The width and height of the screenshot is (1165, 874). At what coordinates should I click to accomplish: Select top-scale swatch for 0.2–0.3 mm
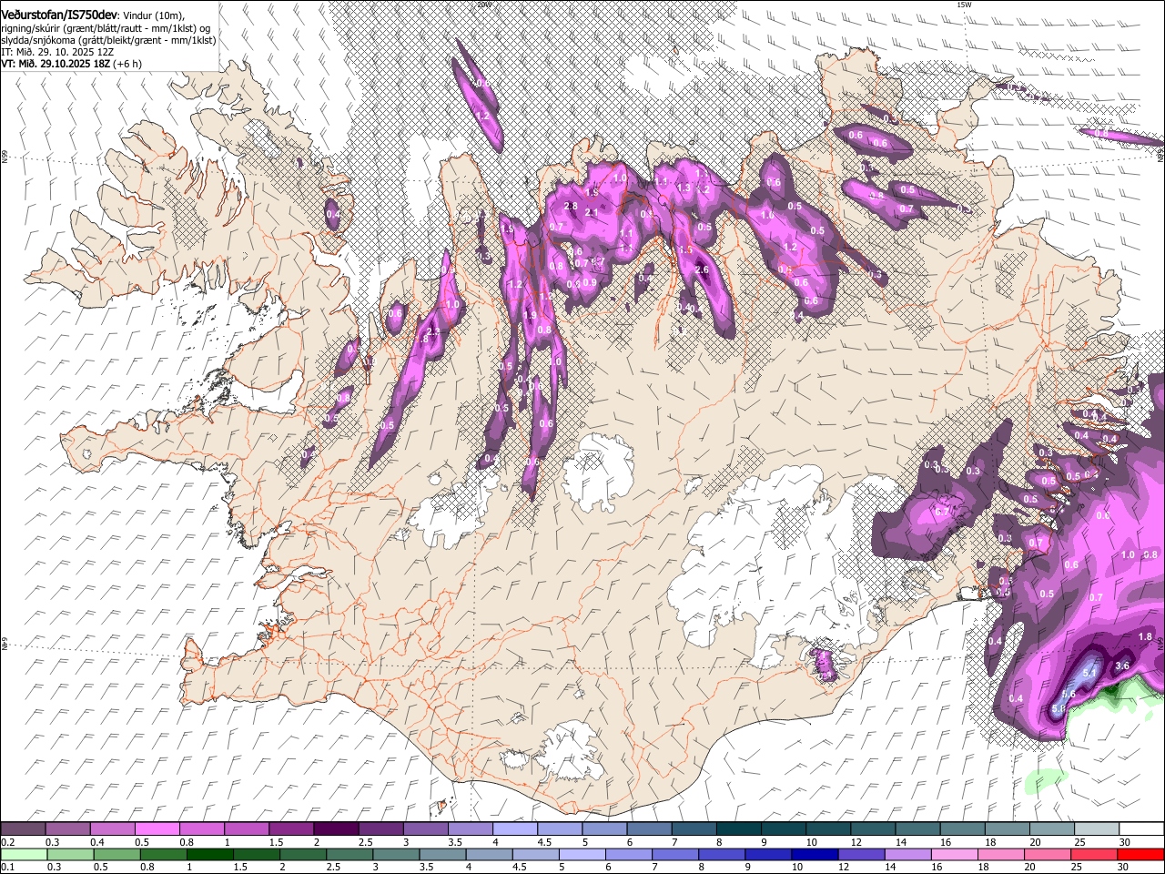(x=23, y=829)
